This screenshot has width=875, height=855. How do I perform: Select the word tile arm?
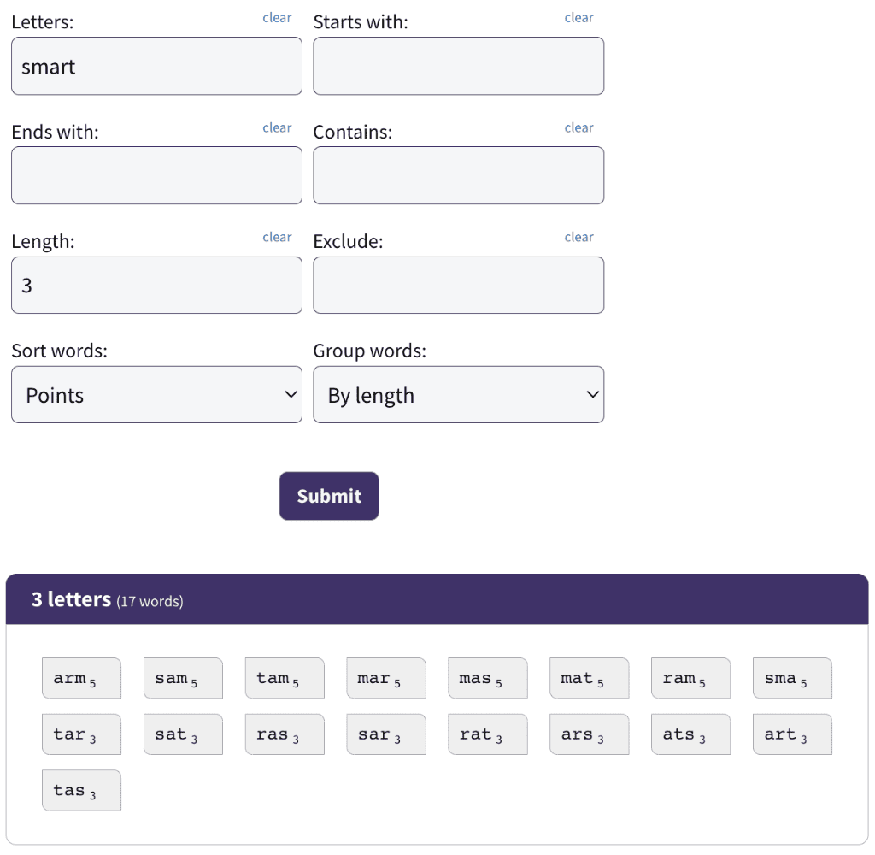coord(81,679)
